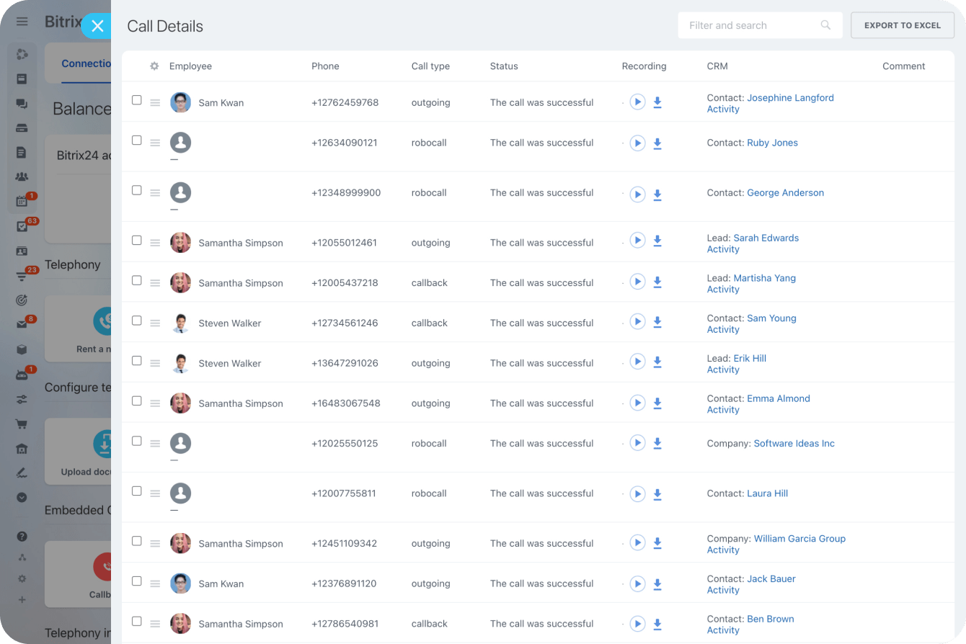Click the table settings gear icon
The height and width of the screenshot is (644, 966).
[154, 66]
